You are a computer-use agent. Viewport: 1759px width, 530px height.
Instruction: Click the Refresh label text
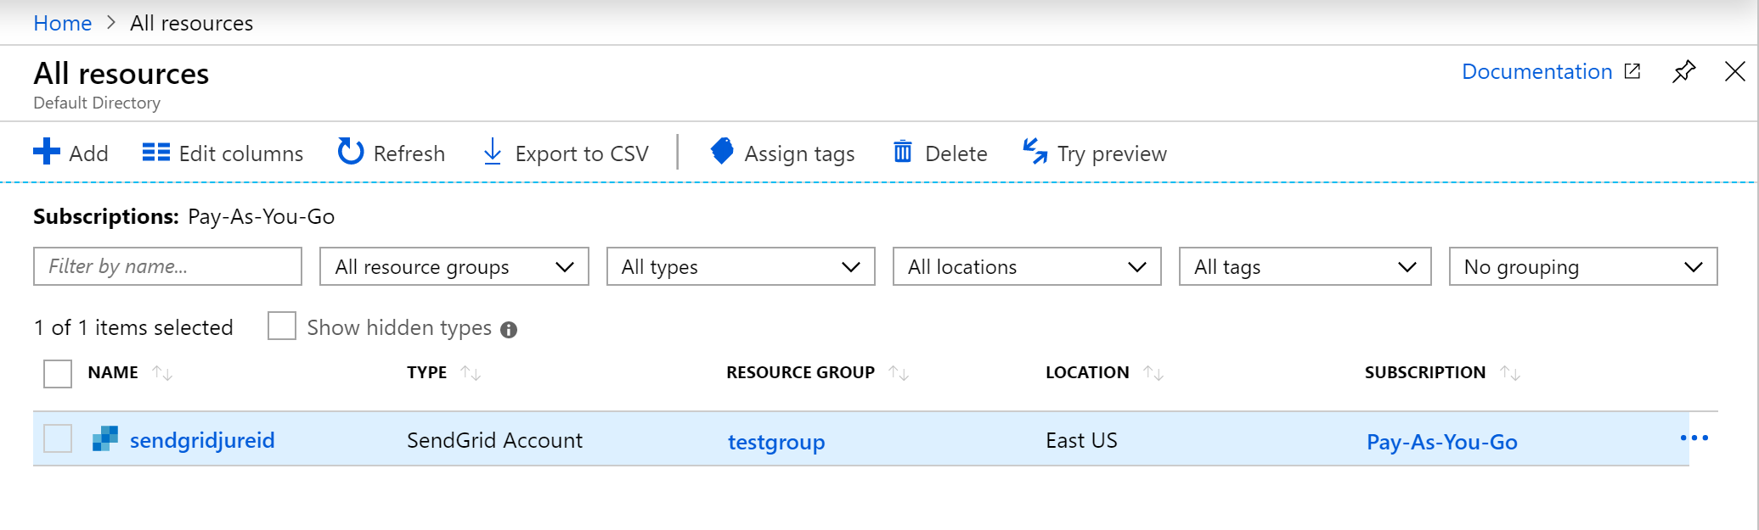click(x=409, y=153)
